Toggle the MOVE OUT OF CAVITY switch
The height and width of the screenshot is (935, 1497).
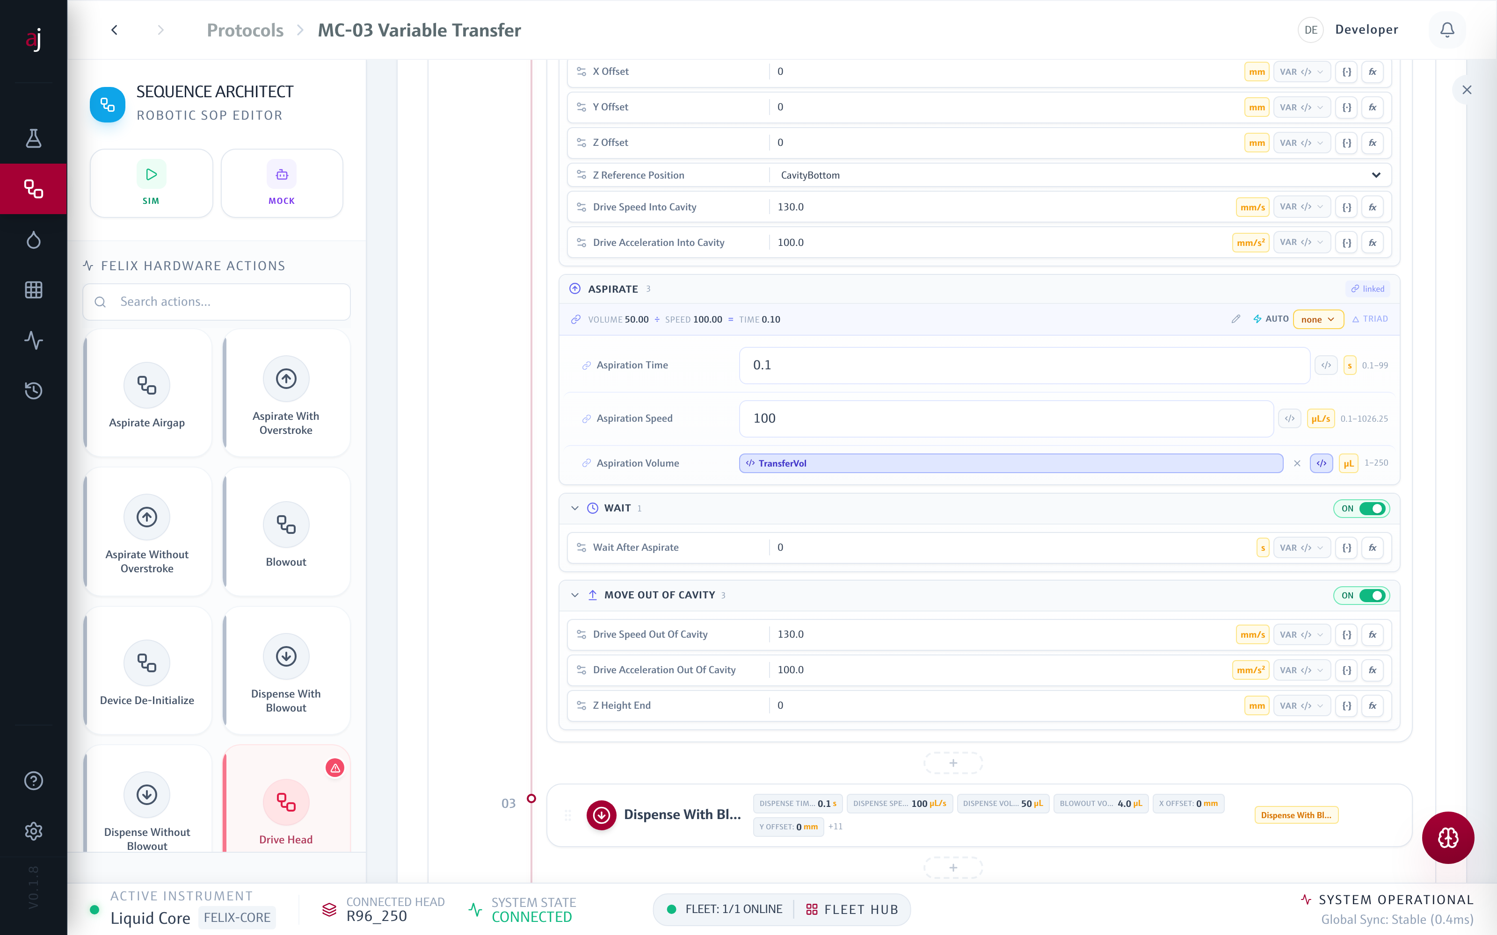point(1361,596)
